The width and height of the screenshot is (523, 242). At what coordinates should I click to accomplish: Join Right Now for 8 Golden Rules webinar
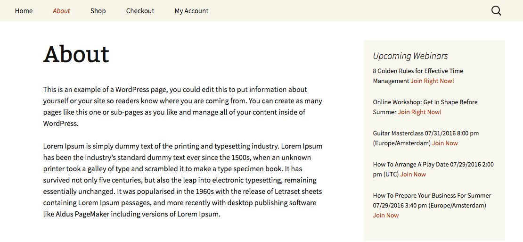tap(432, 81)
